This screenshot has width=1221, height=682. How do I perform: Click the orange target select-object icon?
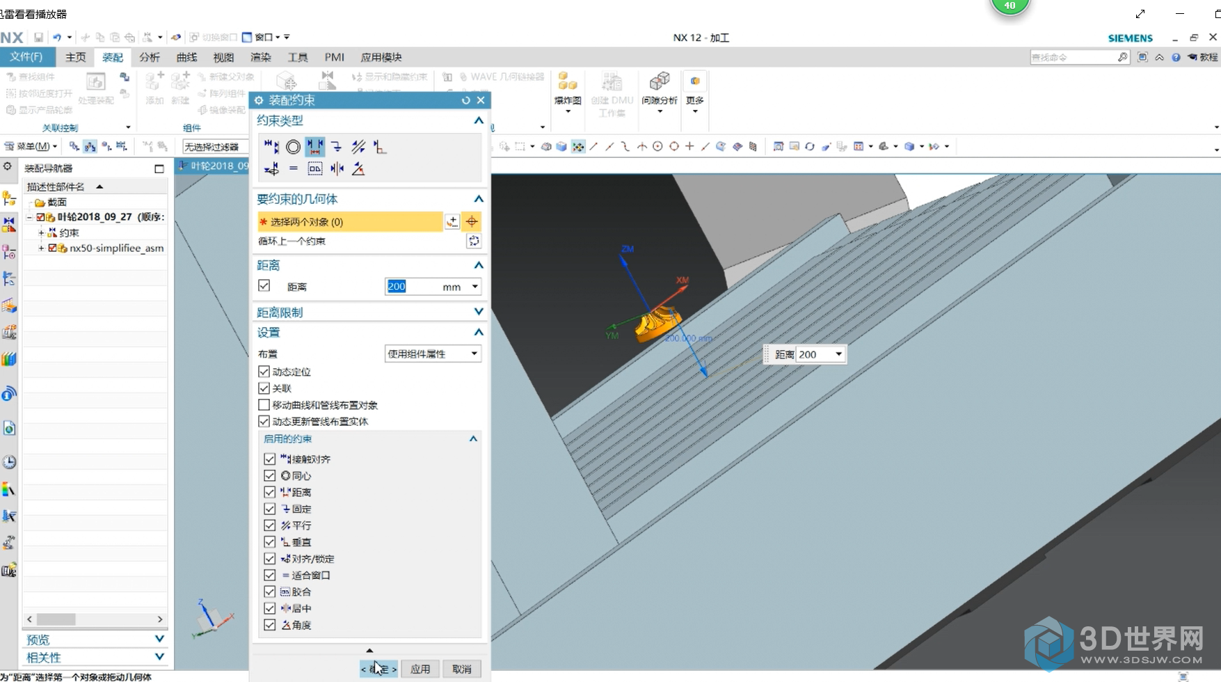pyautogui.click(x=472, y=221)
